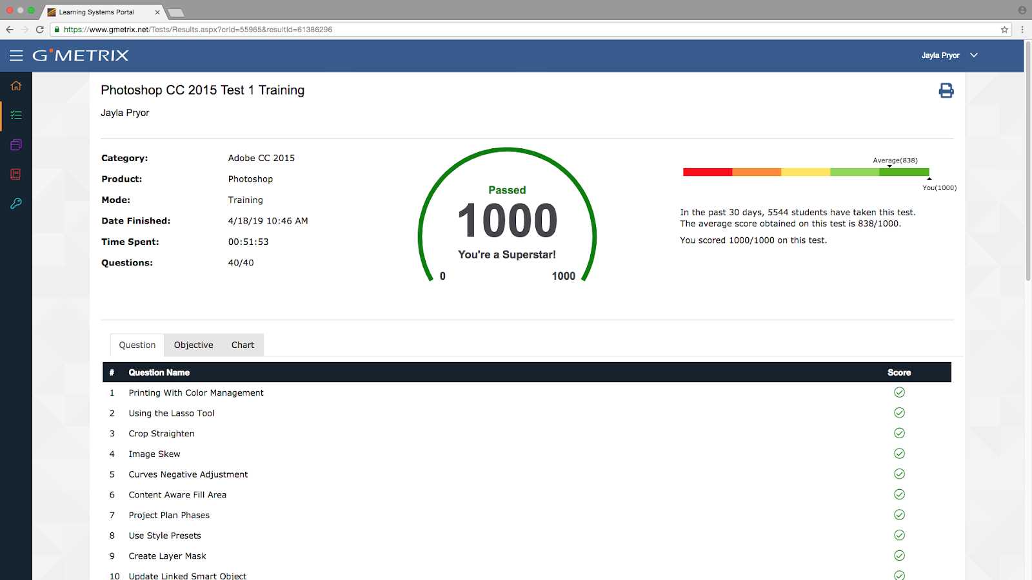The height and width of the screenshot is (580, 1032).
Task: Switch to the Objective tab
Action: (x=193, y=345)
